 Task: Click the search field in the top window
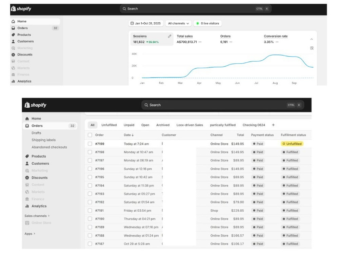[x=196, y=9]
